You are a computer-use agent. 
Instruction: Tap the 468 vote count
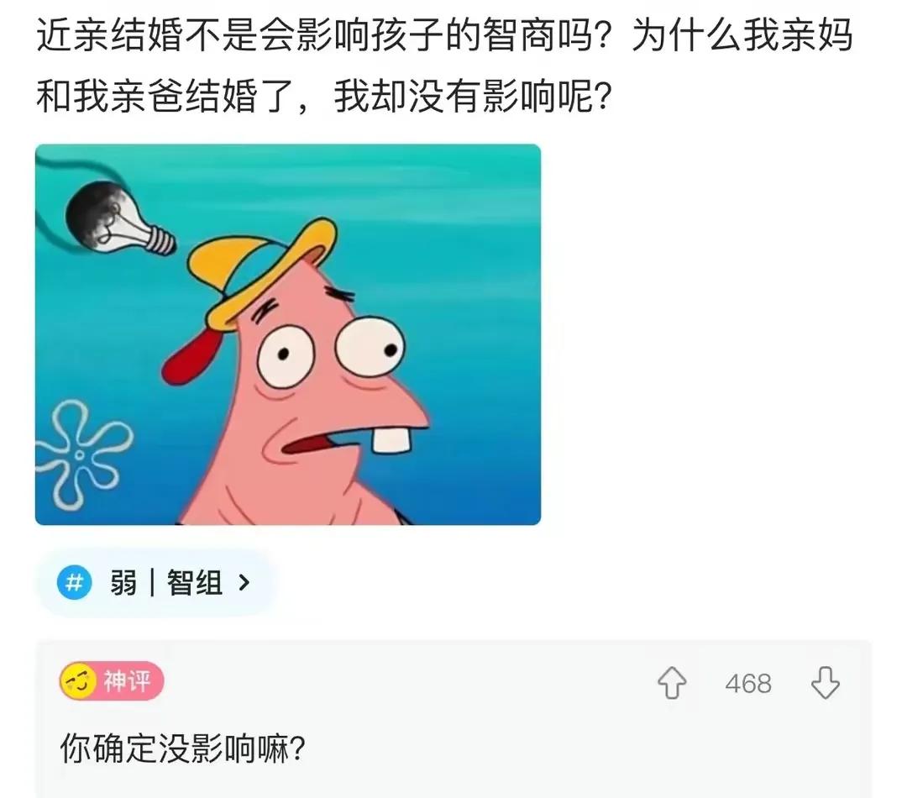point(748,684)
